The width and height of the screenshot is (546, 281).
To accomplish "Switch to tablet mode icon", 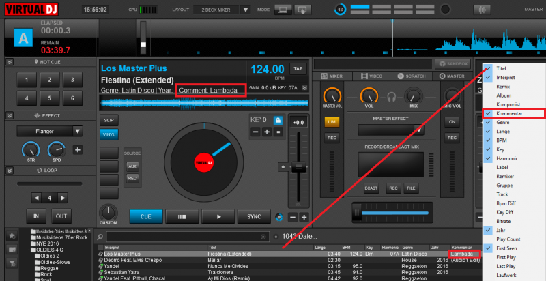I will coord(302,10).
